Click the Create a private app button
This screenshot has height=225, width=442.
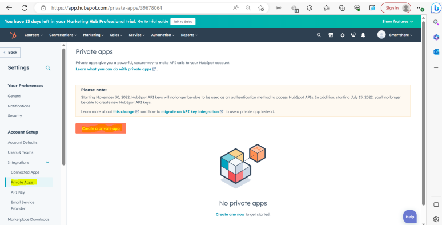click(x=101, y=128)
